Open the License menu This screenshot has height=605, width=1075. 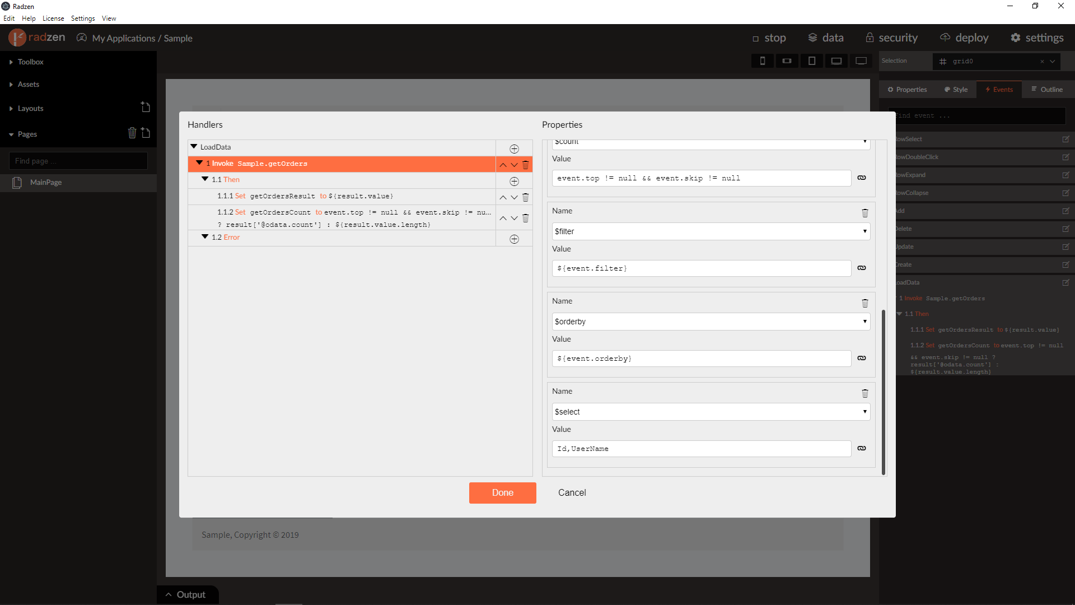click(53, 18)
